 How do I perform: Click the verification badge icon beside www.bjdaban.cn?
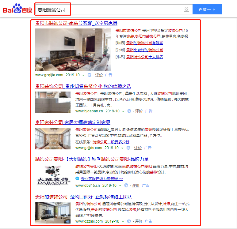point(129,111)
